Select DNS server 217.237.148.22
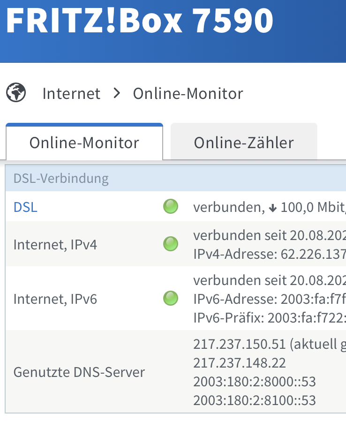This screenshot has height=436, width=346. pyautogui.click(x=240, y=363)
